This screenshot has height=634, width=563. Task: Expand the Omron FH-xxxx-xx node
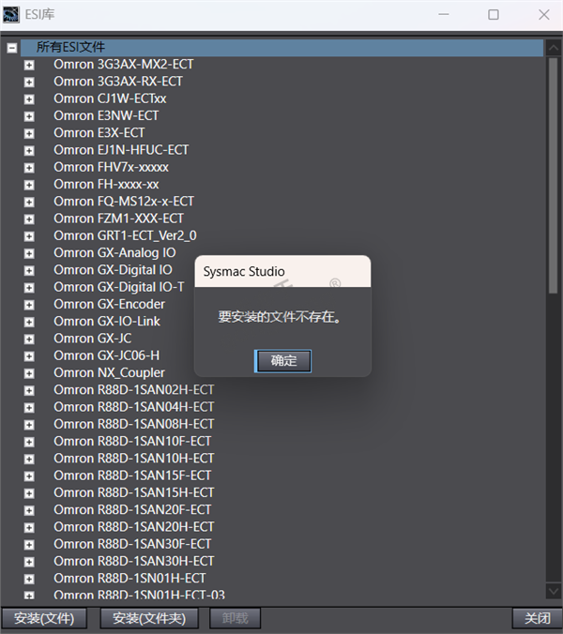(29, 185)
